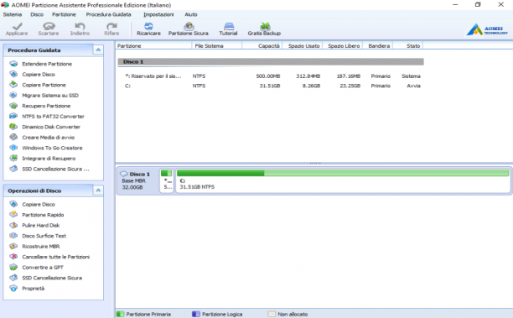513x318 pixels.
Task: Open the Disco menu
Action: click(x=37, y=14)
